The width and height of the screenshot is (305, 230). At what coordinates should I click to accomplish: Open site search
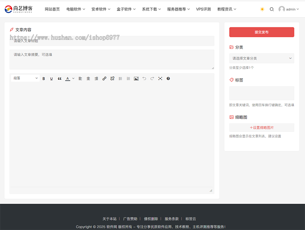click(272, 9)
